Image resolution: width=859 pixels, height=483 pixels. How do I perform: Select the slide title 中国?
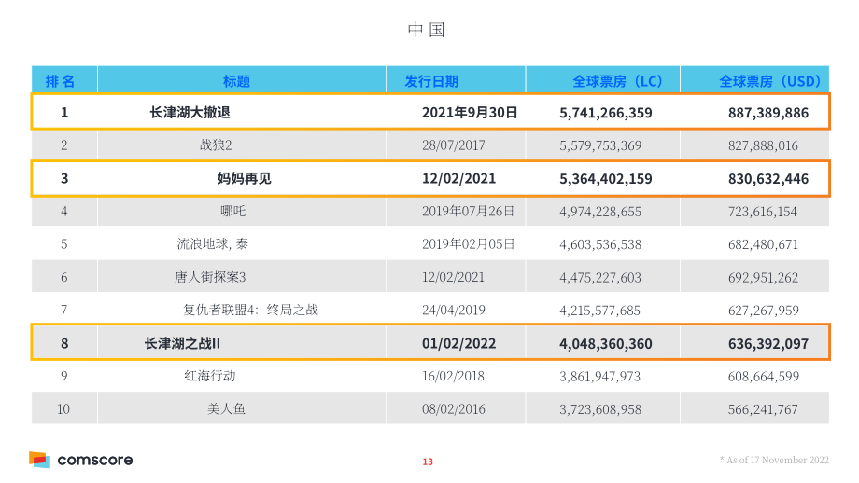coord(426,30)
